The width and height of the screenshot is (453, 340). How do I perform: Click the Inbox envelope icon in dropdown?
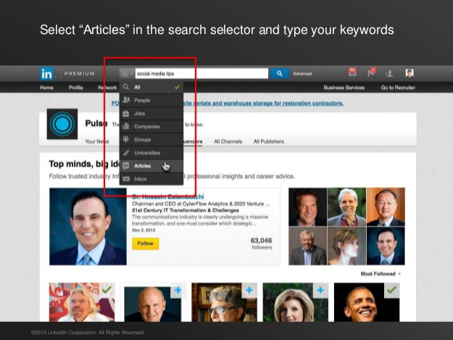[x=126, y=179]
